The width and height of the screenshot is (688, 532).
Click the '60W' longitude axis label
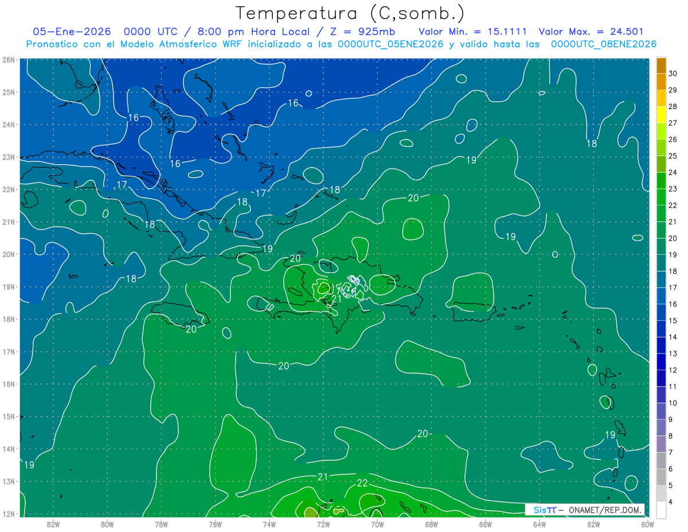pyautogui.click(x=648, y=523)
